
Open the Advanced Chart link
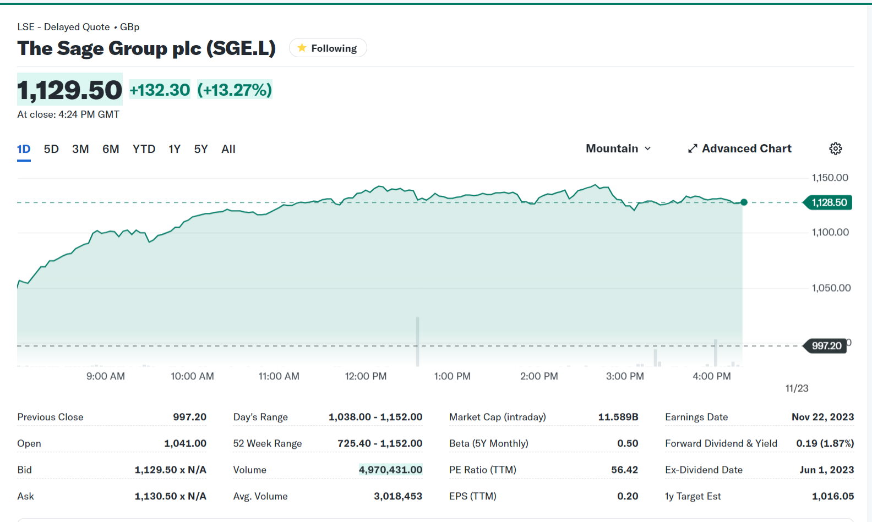pos(740,149)
